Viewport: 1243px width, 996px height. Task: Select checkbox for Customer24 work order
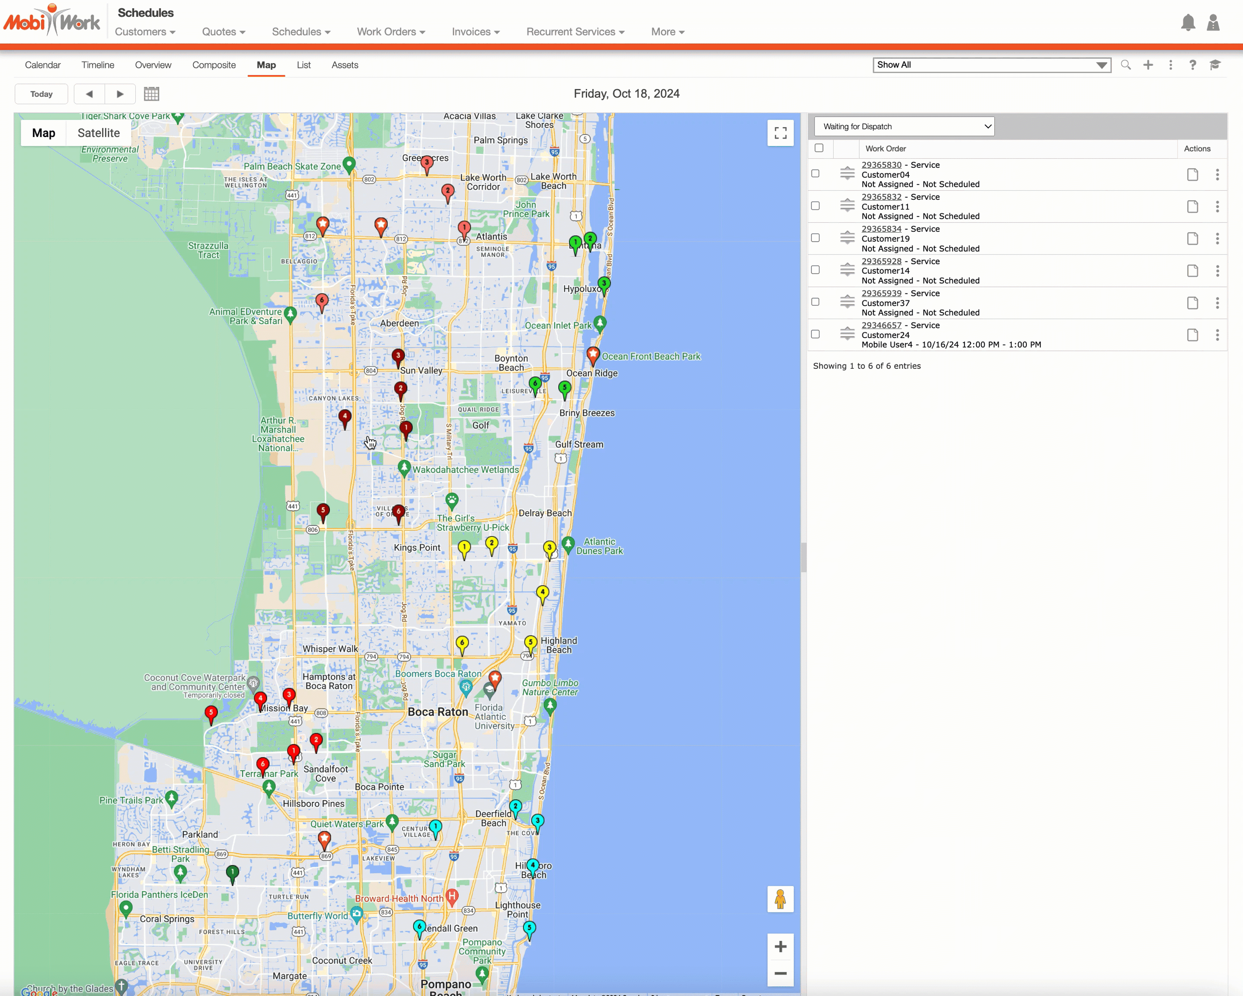815,334
